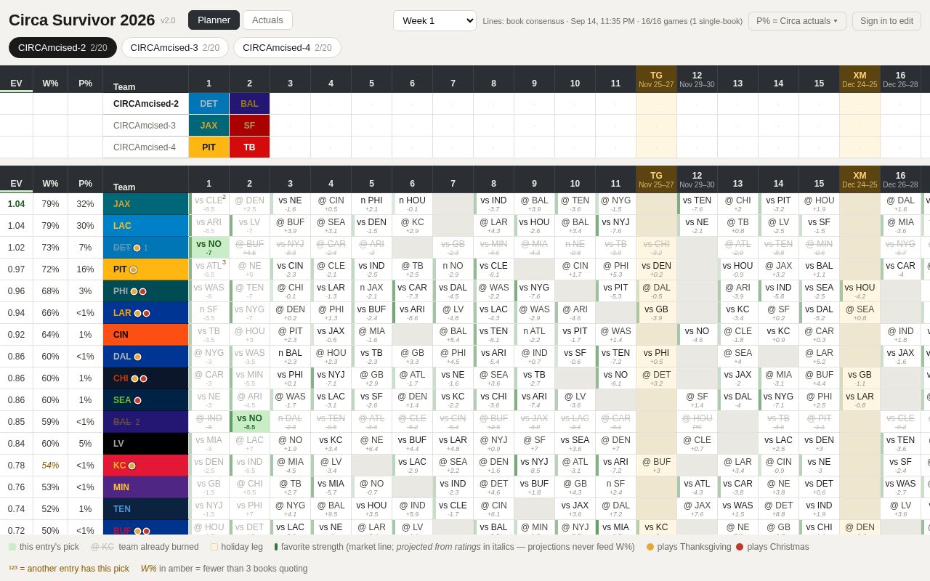Open the Week 1 dropdown
930x581 pixels.
pos(434,20)
